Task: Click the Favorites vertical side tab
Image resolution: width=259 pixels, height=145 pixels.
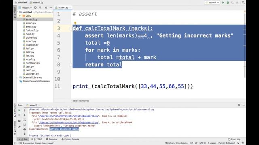Action: 15,128
